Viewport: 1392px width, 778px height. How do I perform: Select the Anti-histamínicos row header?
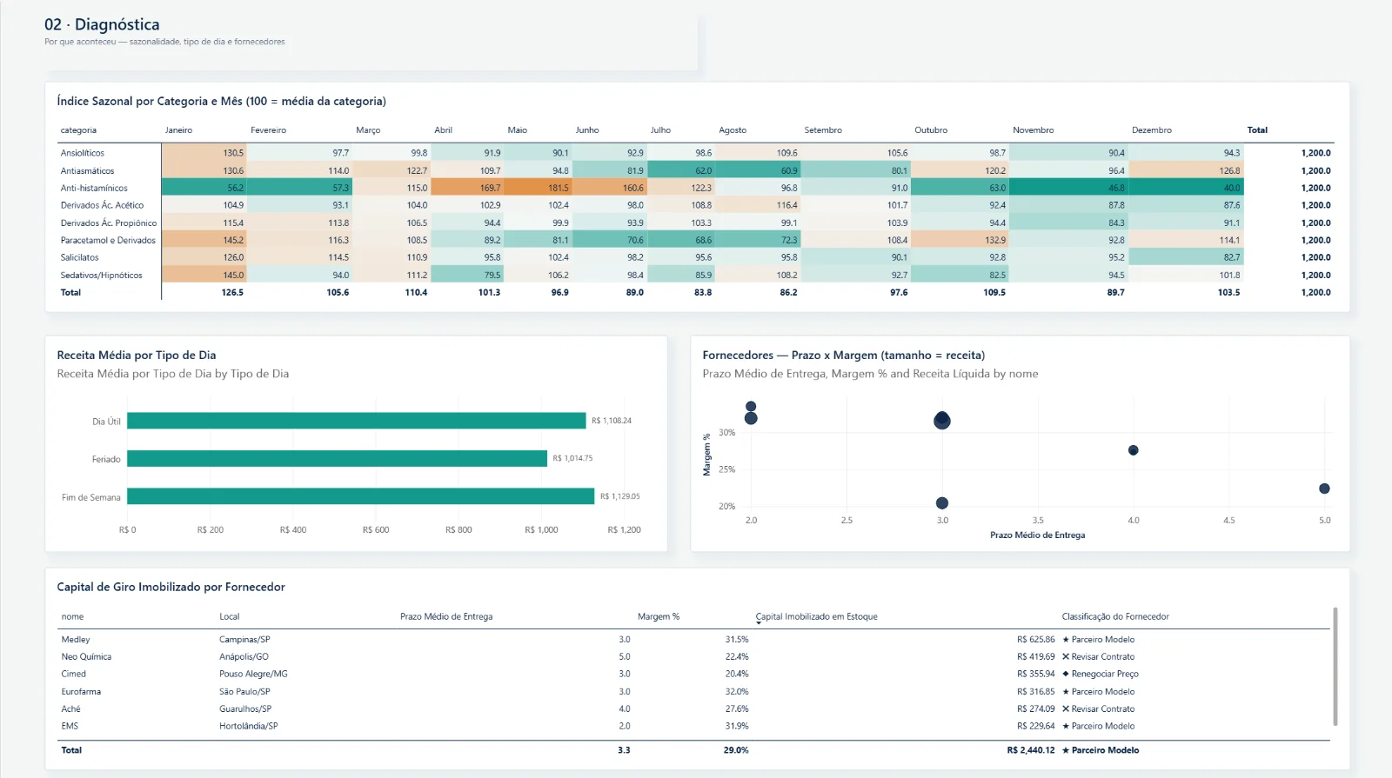pos(94,188)
